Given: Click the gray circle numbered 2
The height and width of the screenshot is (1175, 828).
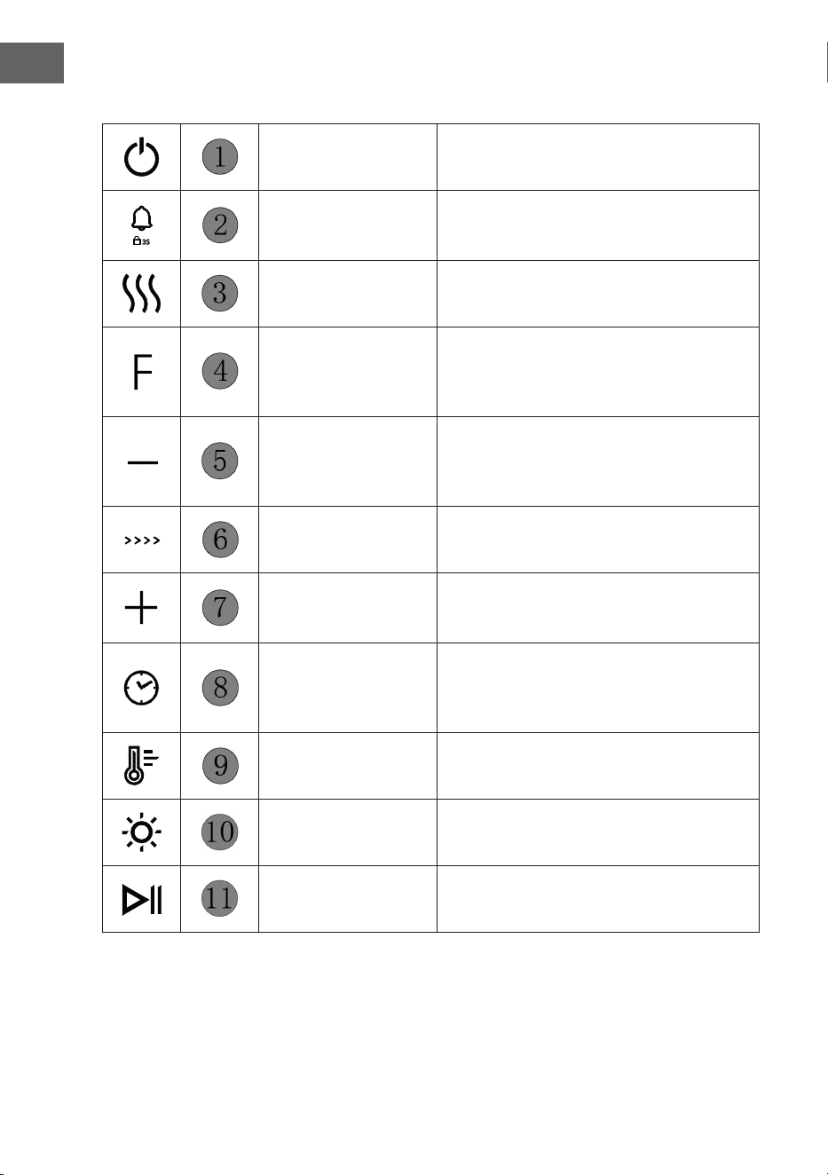Looking at the screenshot, I should [220, 225].
